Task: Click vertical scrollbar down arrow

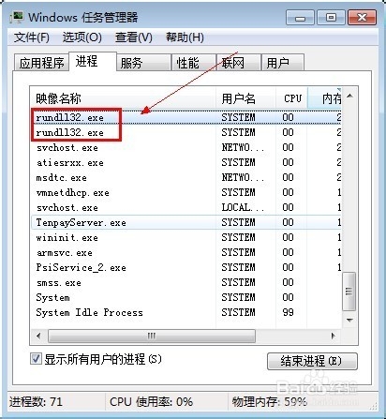Action: click(349, 320)
